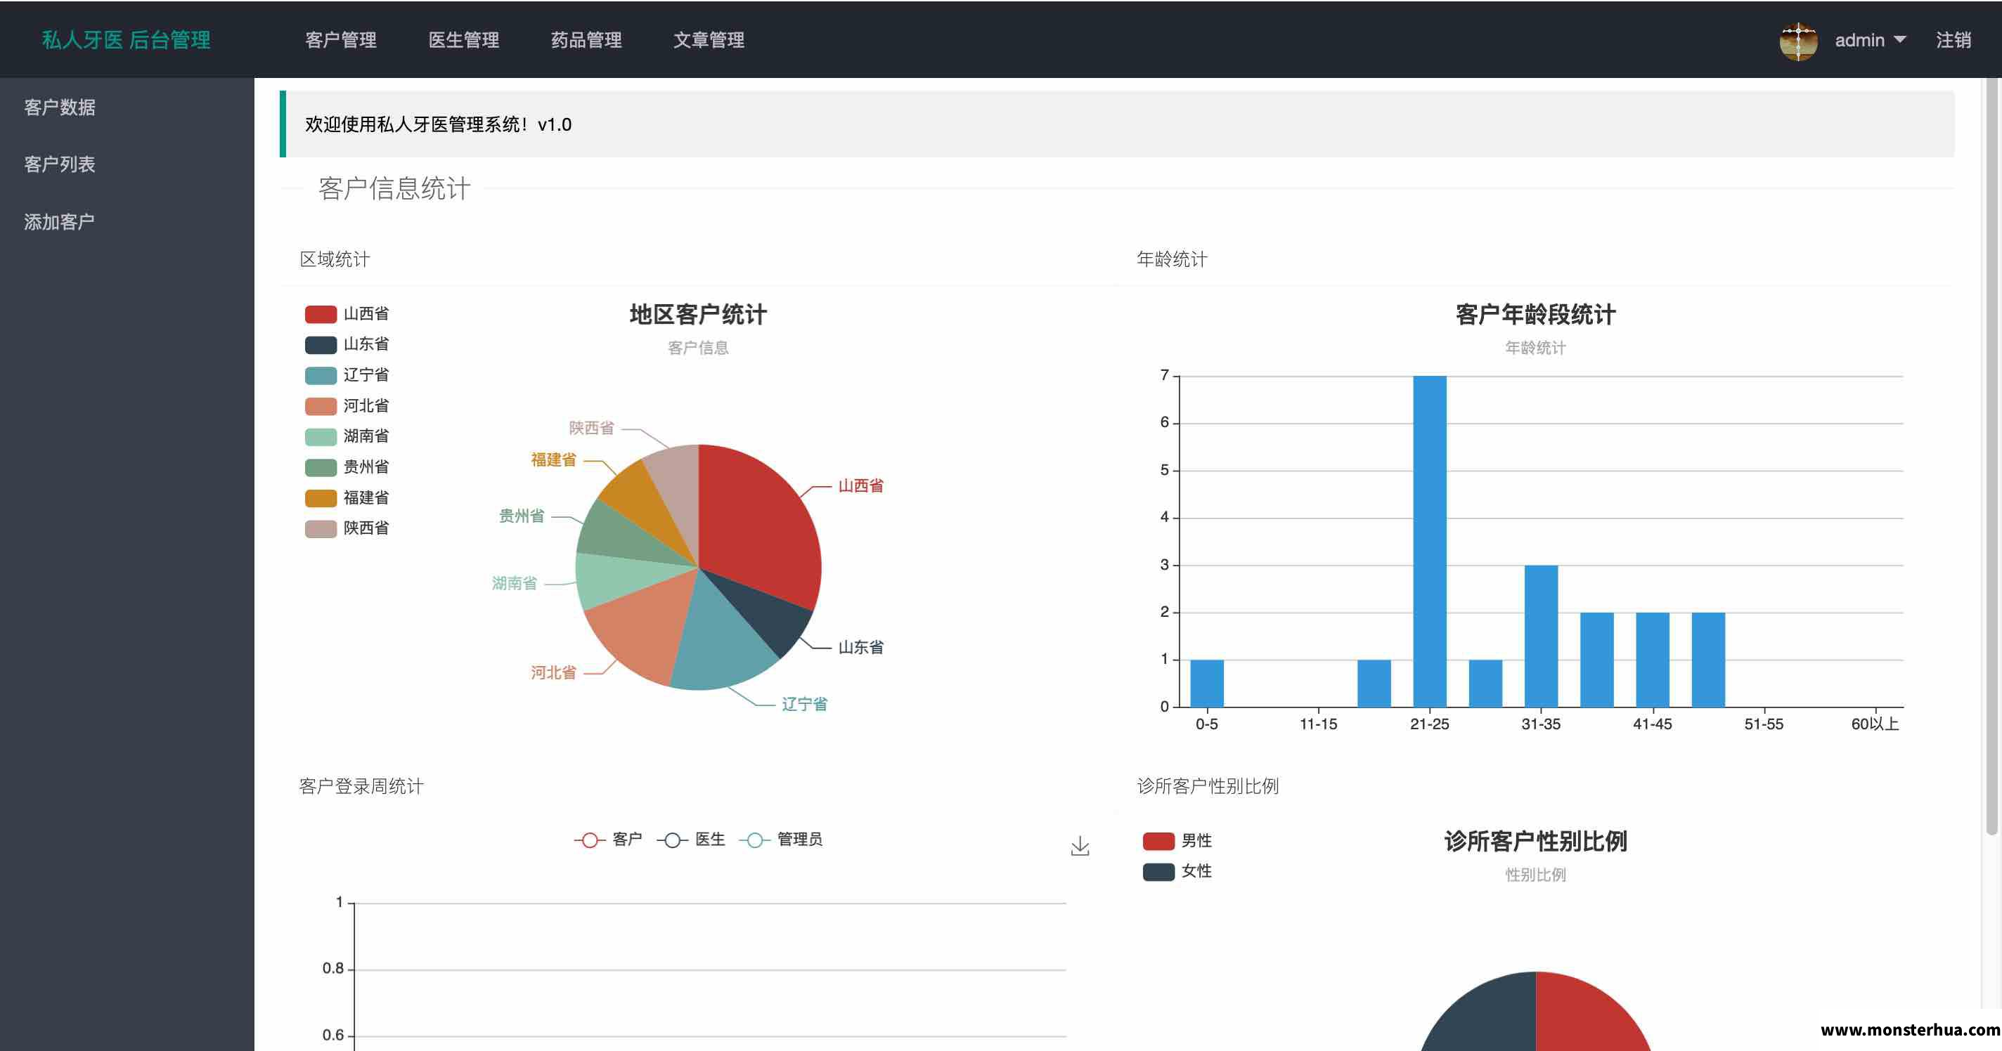Toggle 医生 series in login chart legend
The height and width of the screenshot is (1051, 2002).
click(690, 840)
